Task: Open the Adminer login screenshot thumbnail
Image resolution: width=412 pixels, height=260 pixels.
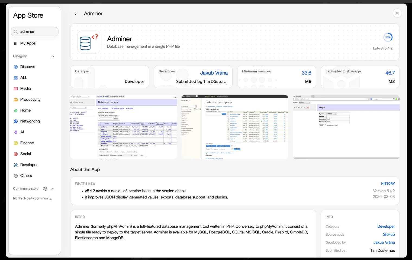Action: 346,127
